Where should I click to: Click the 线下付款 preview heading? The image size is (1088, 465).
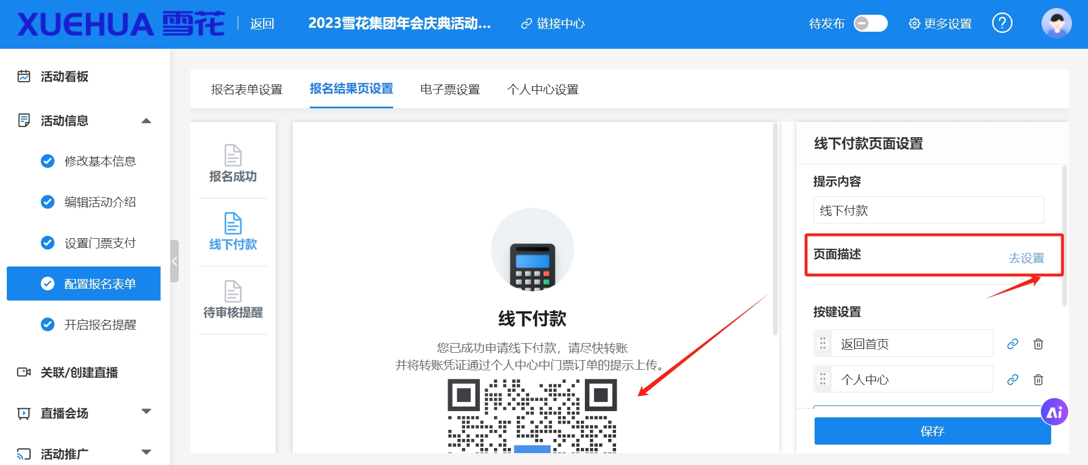click(x=532, y=318)
